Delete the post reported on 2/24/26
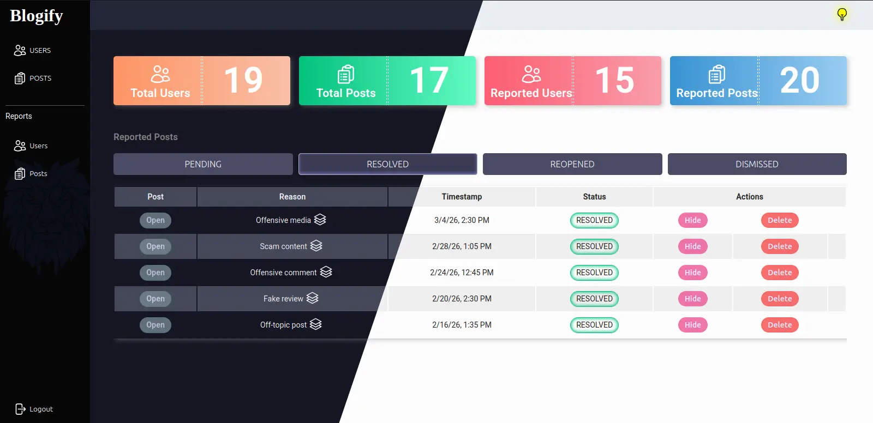The height and width of the screenshot is (423, 873). pyautogui.click(x=780, y=273)
